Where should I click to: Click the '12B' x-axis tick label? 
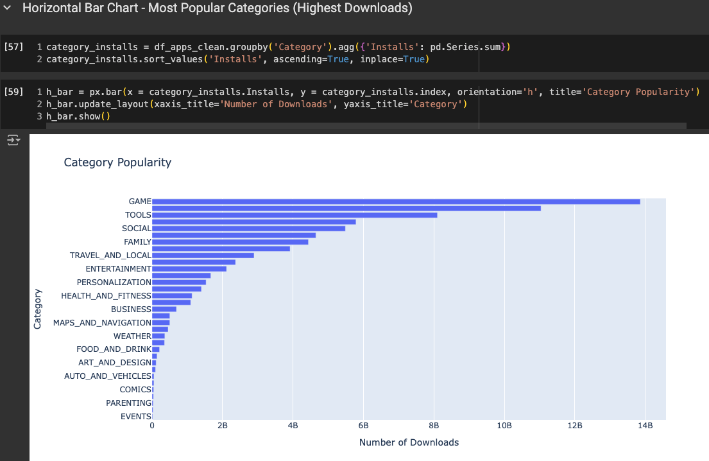tap(575, 426)
